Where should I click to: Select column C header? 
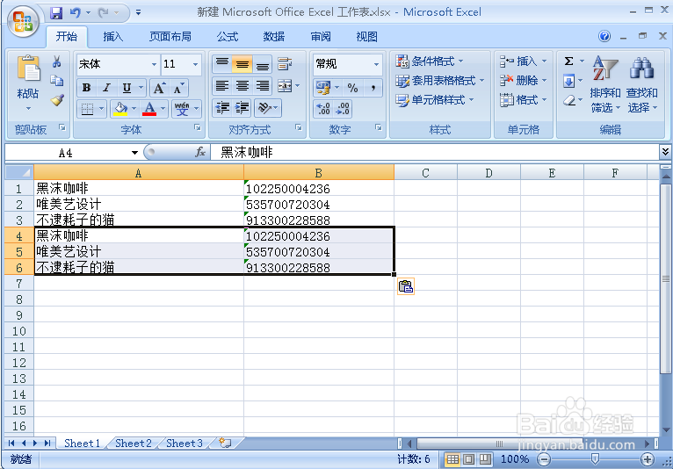click(x=425, y=173)
